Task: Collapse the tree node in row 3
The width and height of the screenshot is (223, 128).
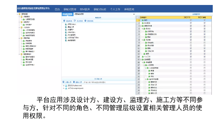Action: [141, 26]
